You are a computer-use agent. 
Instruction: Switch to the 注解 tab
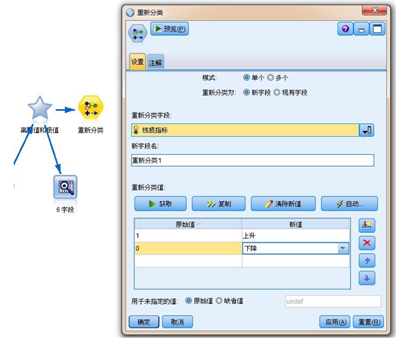155,62
